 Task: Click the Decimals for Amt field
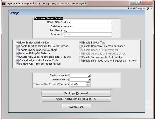click(80, 76)
